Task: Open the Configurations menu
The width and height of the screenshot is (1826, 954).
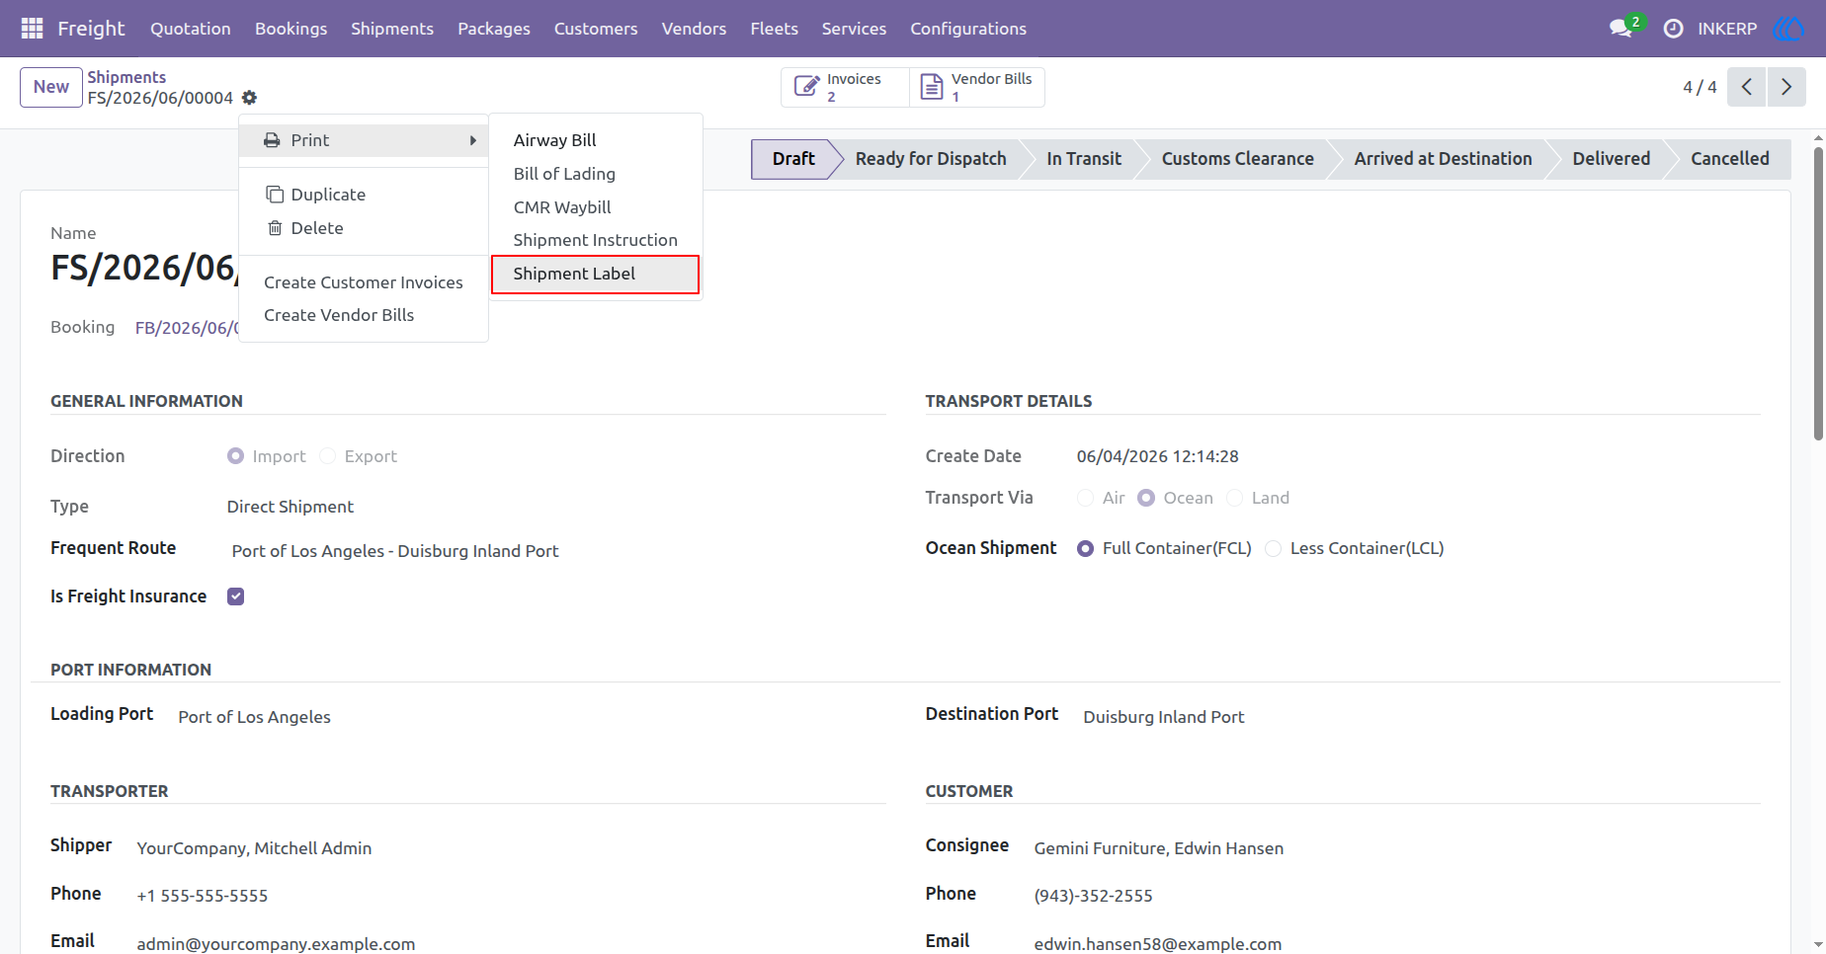Action: [968, 29]
